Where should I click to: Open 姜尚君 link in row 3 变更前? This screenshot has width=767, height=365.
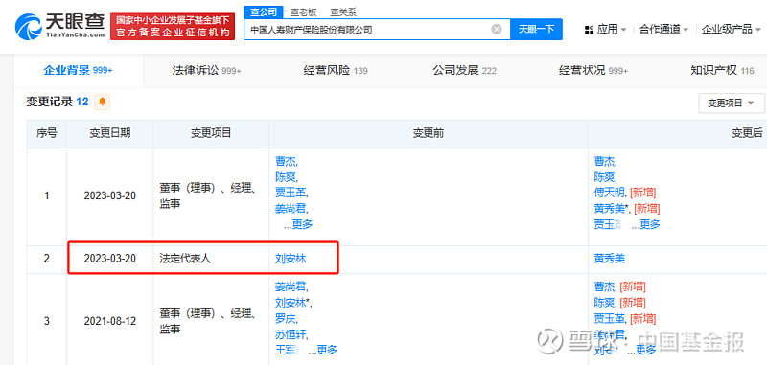[291, 286]
